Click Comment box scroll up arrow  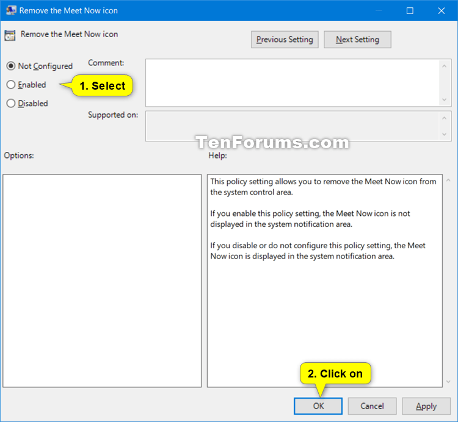coord(445,66)
